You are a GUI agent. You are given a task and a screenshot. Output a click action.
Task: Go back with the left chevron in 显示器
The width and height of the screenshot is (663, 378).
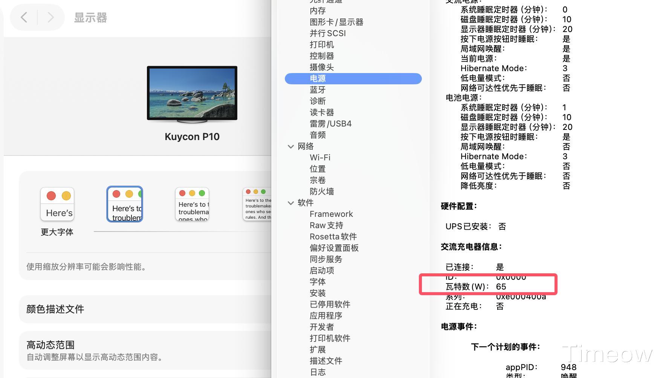pos(24,17)
